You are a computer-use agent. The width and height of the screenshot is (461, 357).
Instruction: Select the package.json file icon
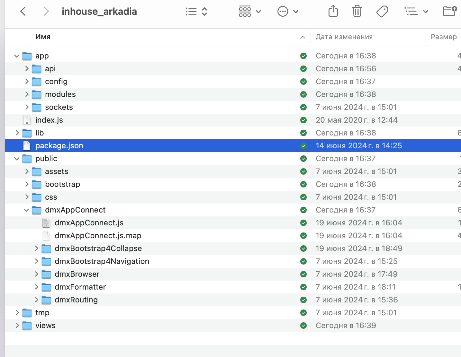(x=27, y=146)
